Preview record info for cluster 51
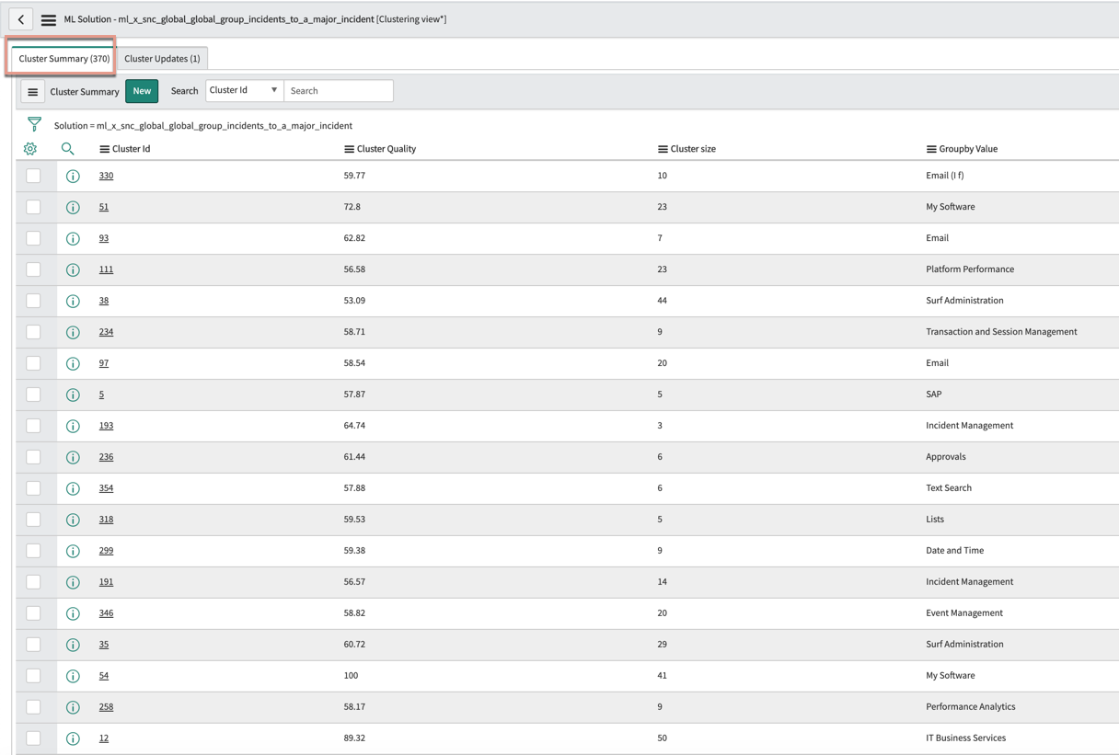The width and height of the screenshot is (1119, 755). 73,207
